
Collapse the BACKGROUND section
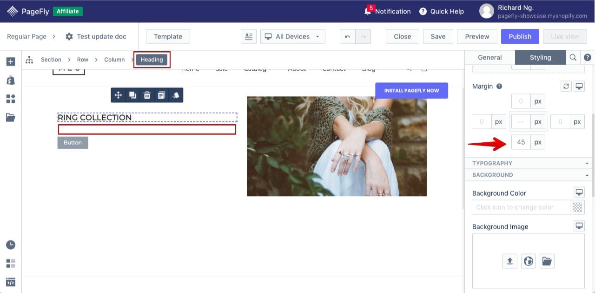(529, 175)
